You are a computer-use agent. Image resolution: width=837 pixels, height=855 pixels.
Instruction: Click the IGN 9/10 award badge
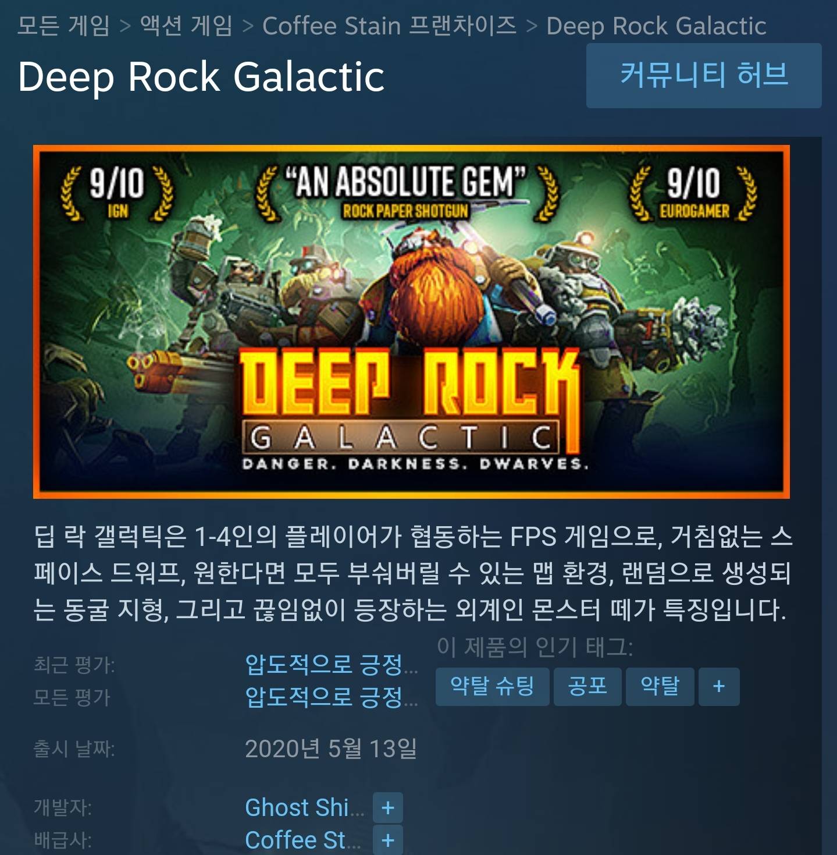coord(117,192)
